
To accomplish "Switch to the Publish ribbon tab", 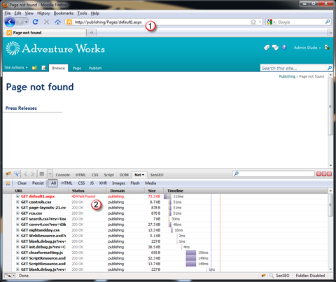I will click(95, 68).
